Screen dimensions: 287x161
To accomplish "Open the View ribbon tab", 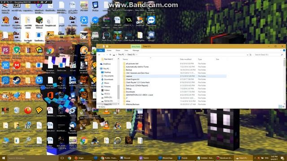I will [x=126, y=51].
